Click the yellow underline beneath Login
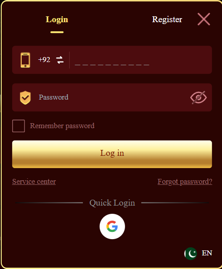 coord(57,32)
